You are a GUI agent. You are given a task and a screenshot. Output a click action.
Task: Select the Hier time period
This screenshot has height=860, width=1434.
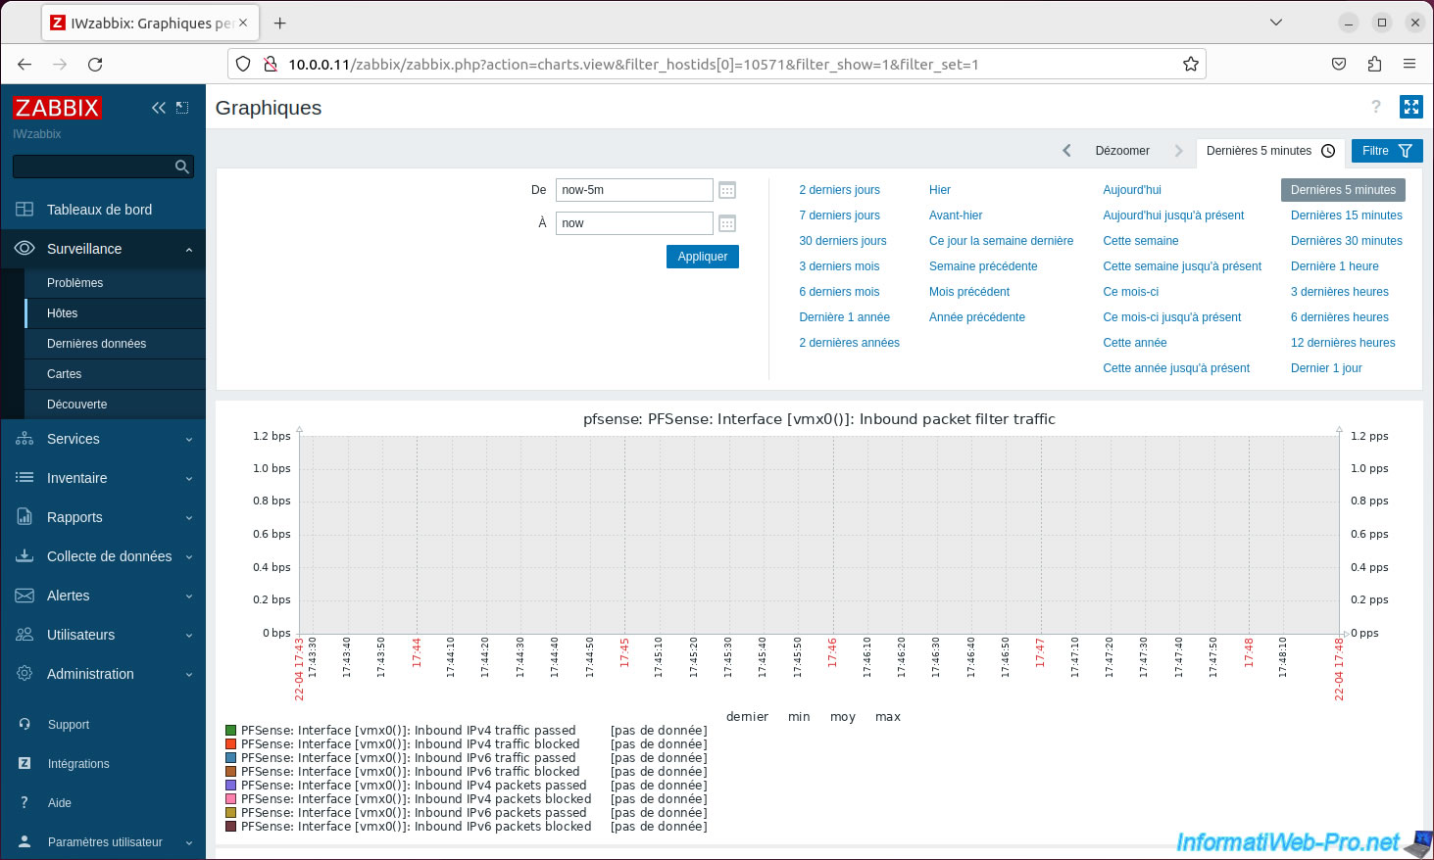[939, 190]
